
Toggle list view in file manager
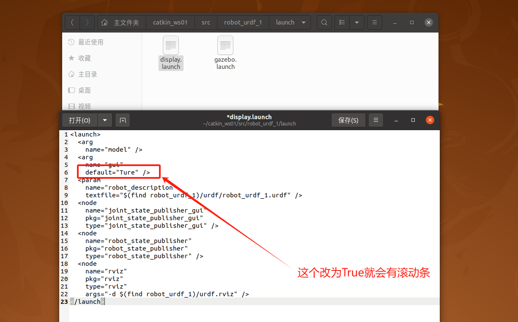click(342, 22)
